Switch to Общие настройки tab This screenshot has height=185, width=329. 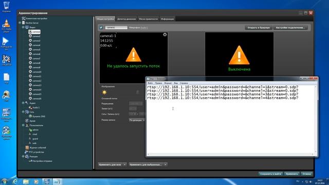pos(105,19)
